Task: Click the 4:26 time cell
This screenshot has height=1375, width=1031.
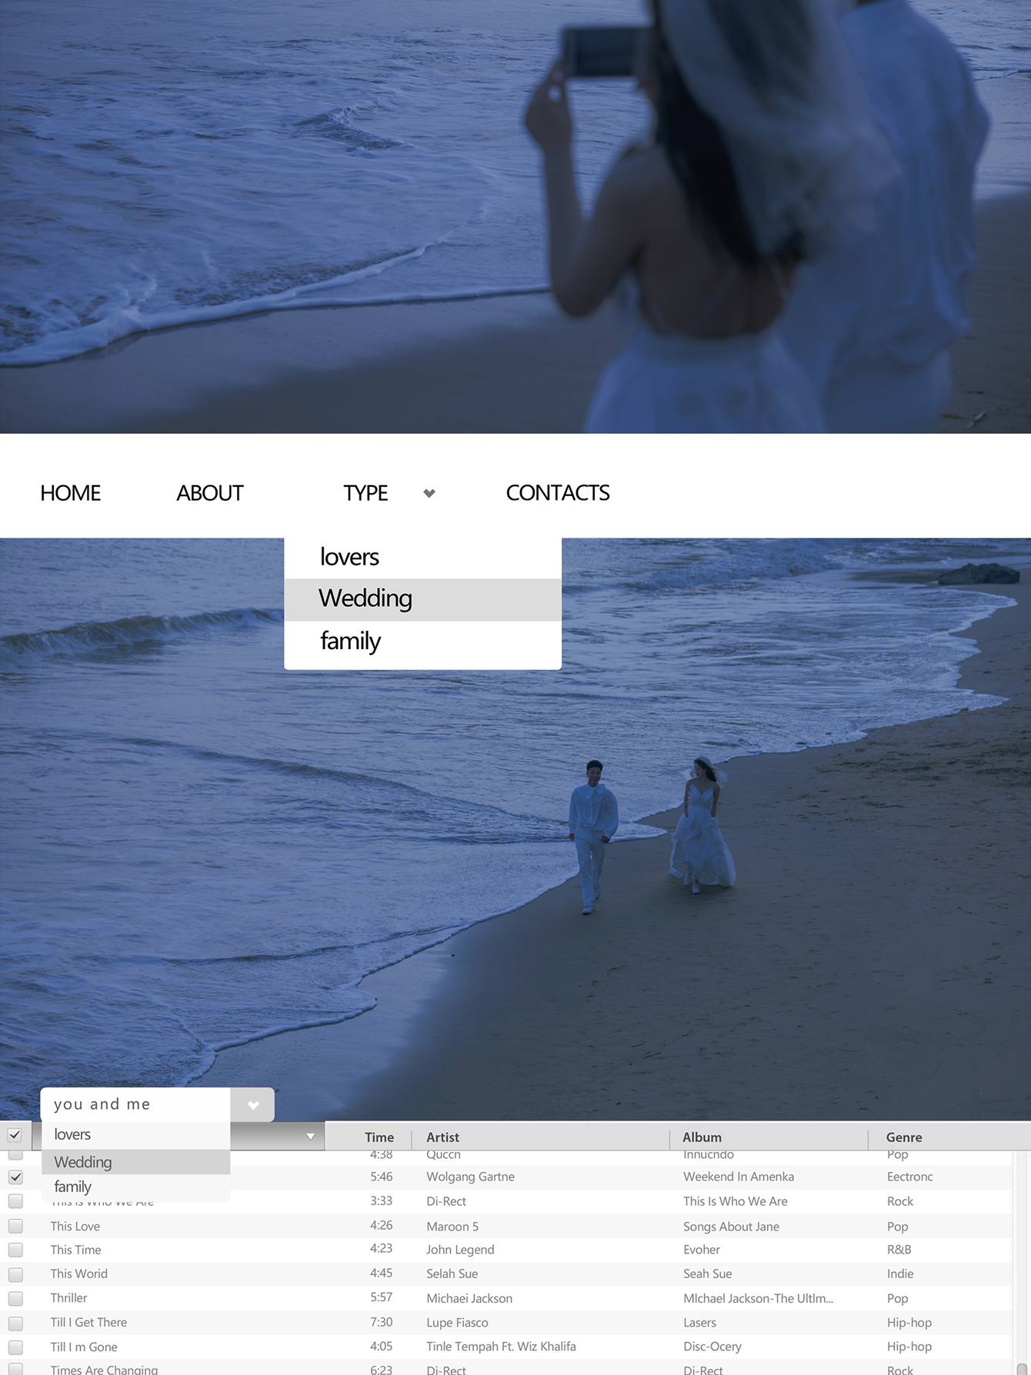Action: (381, 1225)
